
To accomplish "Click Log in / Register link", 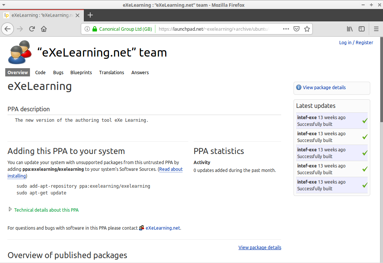I will pos(356,43).
